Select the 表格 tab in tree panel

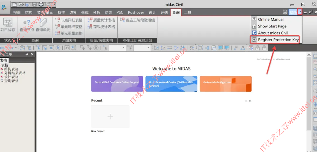(4, 60)
